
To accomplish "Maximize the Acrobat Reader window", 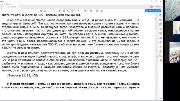I will click(x=156, y=1).
